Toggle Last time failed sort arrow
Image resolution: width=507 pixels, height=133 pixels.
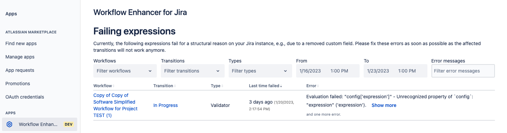pyautogui.click(x=281, y=86)
